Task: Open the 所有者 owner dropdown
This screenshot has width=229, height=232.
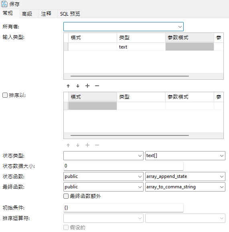Action: point(124,26)
